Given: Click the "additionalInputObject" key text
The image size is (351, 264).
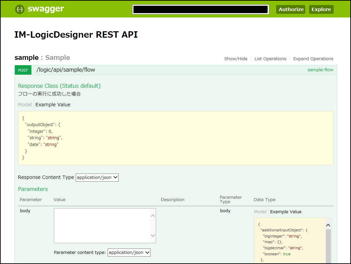Looking at the screenshot, I should [x=282, y=230].
